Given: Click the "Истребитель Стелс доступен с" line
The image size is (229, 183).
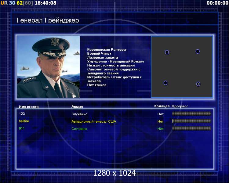Looking at the screenshot, I should 114,77.
